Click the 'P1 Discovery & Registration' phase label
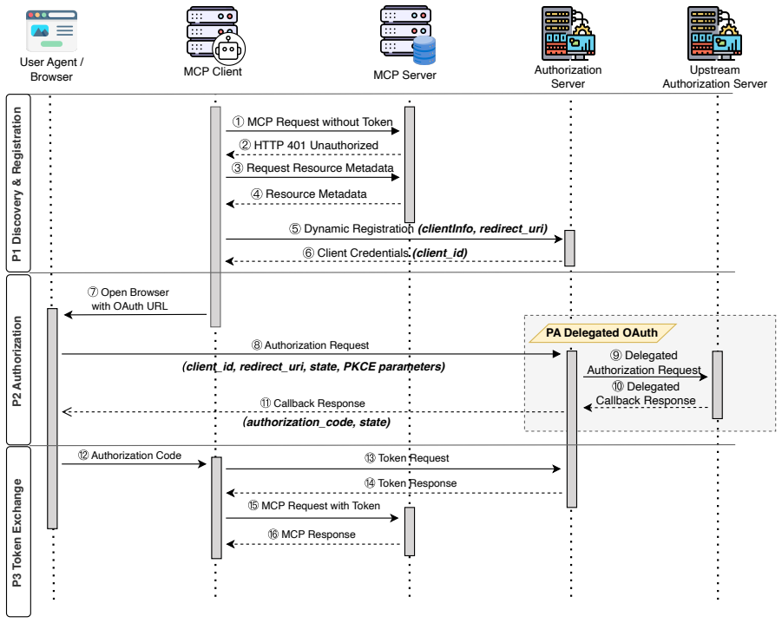This screenshot has width=782, height=623. [x=18, y=183]
